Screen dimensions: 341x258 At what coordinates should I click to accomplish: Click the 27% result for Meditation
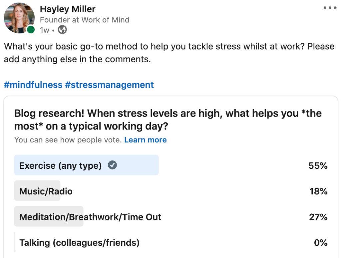pyautogui.click(x=318, y=217)
